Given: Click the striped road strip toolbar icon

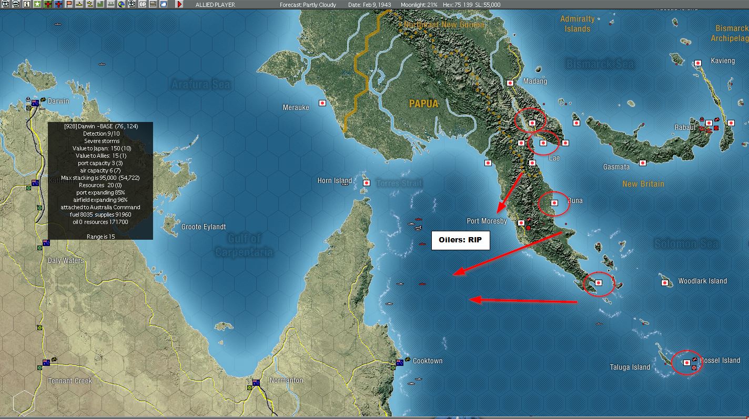Looking at the screenshot, I should (x=153, y=4).
